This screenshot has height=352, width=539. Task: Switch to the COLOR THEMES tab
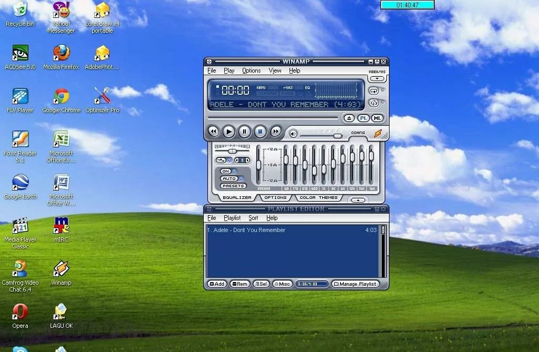[318, 198]
